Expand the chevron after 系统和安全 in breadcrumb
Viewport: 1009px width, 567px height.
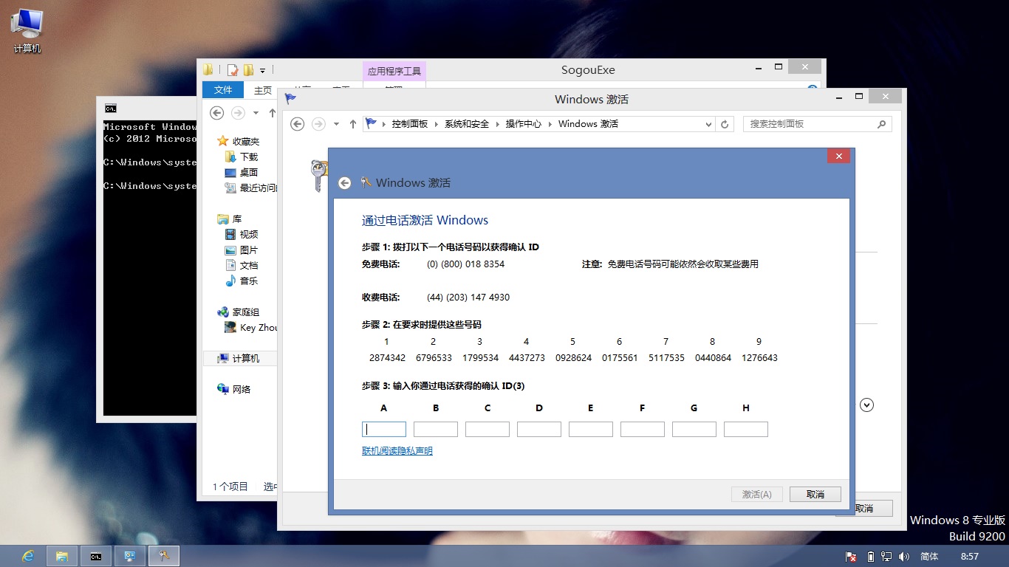[x=497, y=124]
